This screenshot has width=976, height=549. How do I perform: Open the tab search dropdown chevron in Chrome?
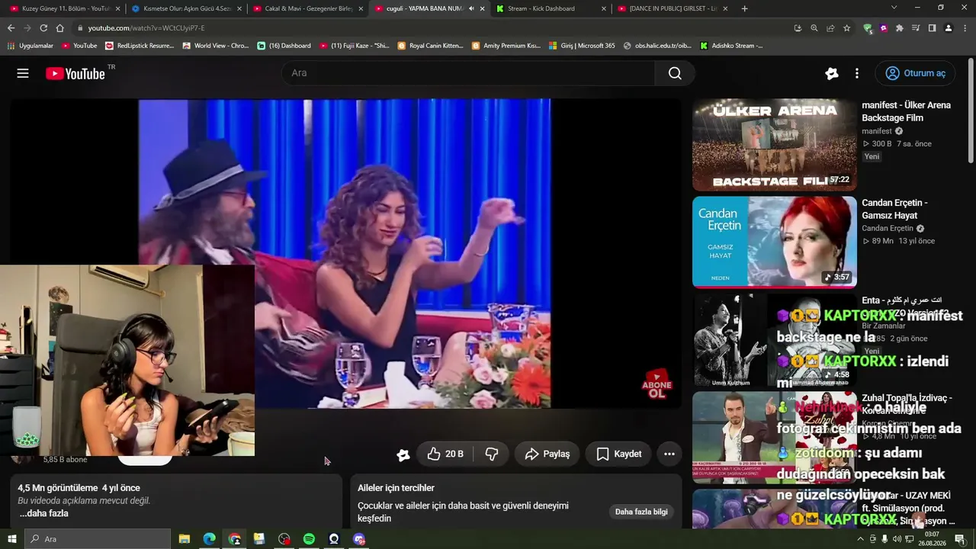click(894, 8)
